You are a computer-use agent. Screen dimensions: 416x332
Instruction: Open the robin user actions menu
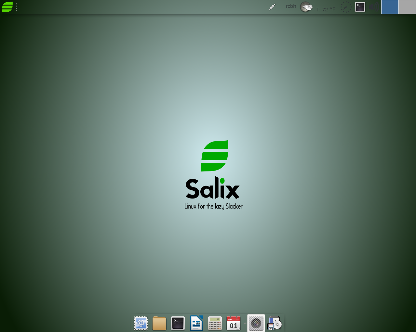(x=291, y=6)
